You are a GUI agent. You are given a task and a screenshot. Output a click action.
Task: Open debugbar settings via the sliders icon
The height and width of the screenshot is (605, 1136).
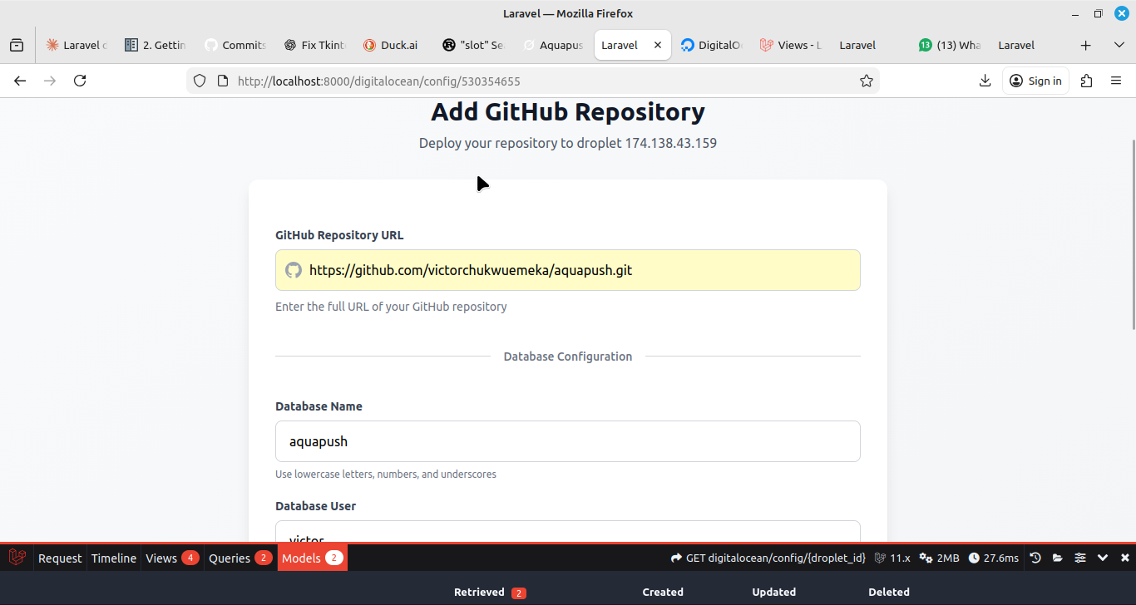(x=1079, y=558)
